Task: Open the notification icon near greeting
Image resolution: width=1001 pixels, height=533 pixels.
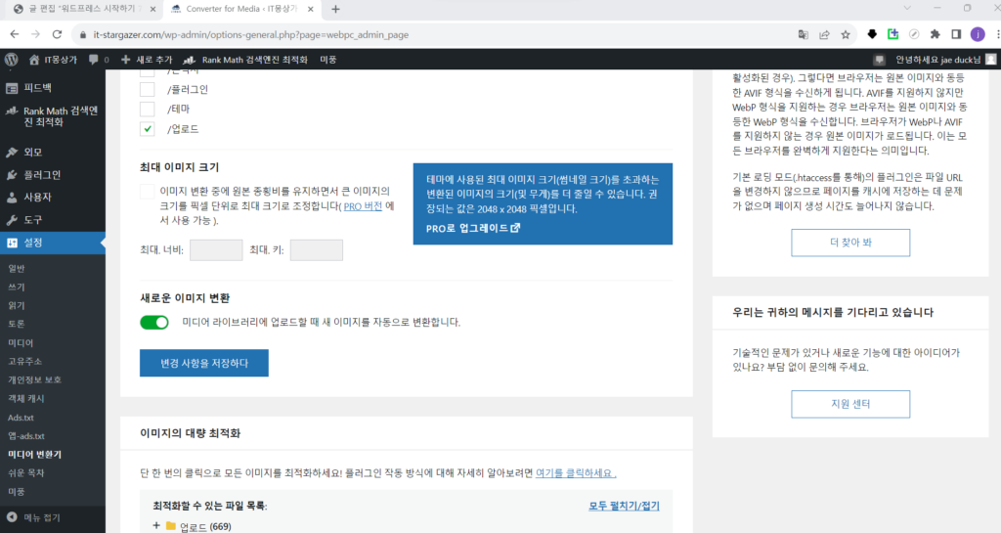Action: (879, 60)
